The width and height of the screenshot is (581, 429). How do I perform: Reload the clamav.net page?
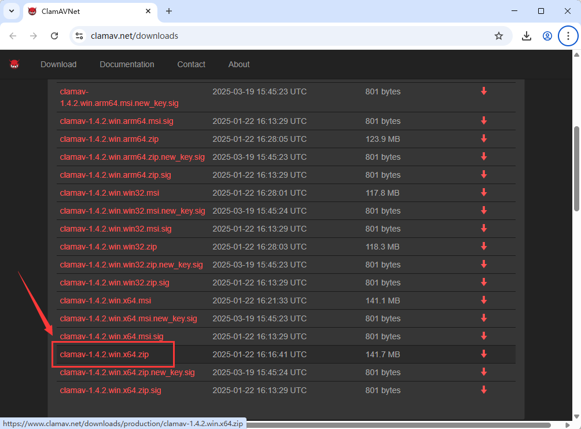click(x=54, y=36)
